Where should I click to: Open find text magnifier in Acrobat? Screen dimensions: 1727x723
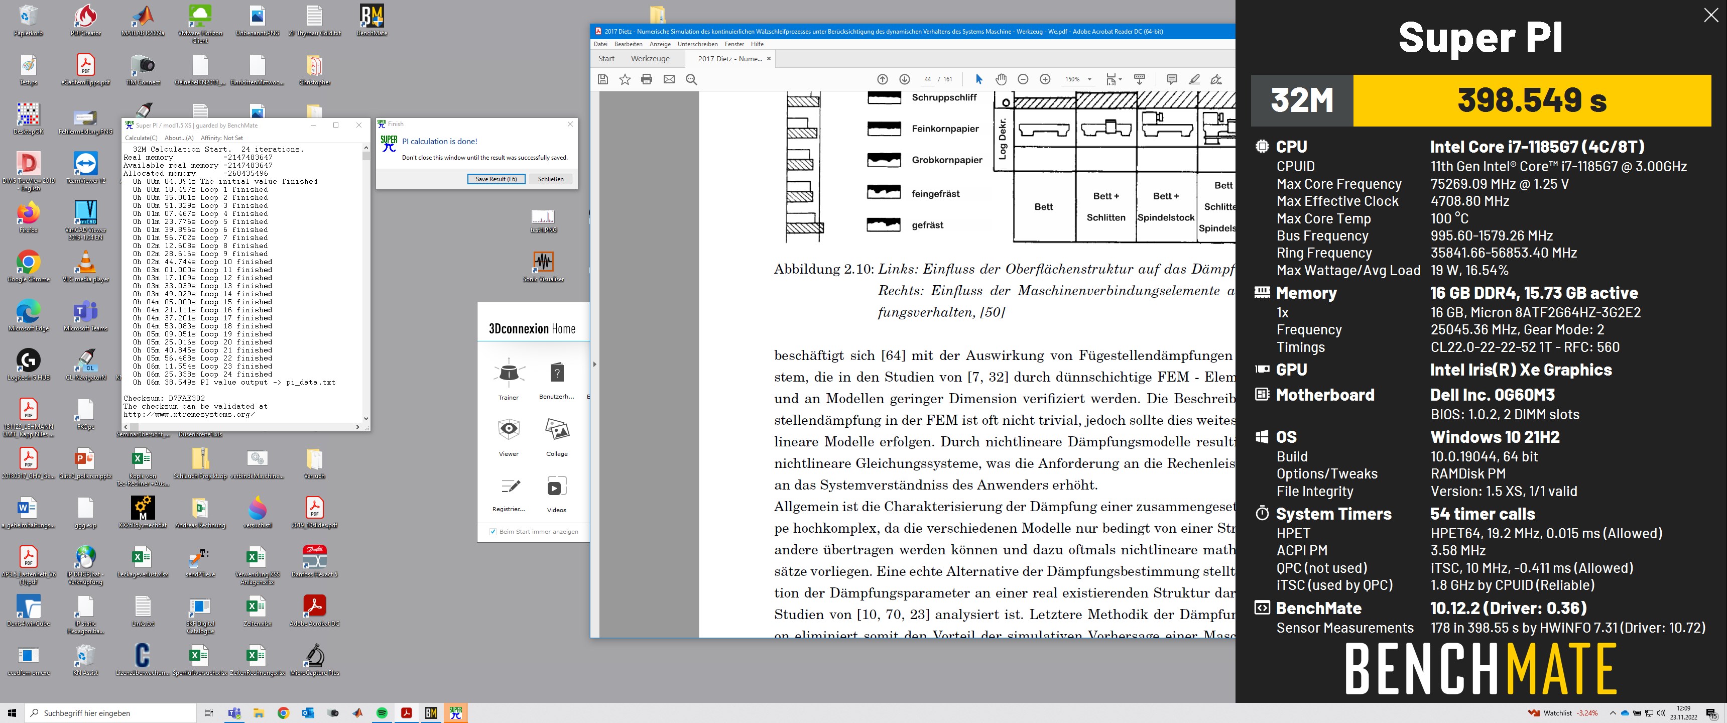tap(691, 79)
